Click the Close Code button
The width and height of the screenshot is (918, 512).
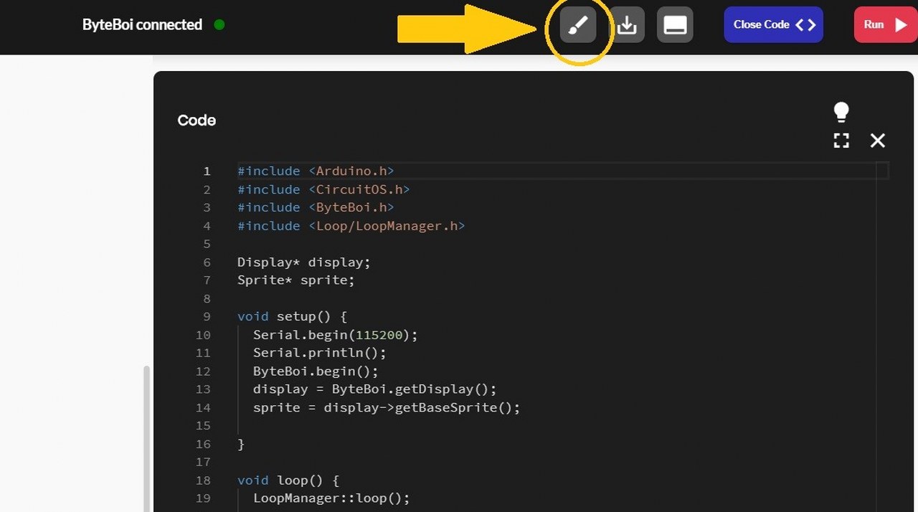[x=774, y=25]
